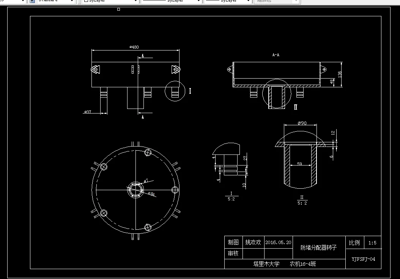The width and height of the screenshot is (400, 279).
Task: Select the center hub in plan view
Action: 135,190
